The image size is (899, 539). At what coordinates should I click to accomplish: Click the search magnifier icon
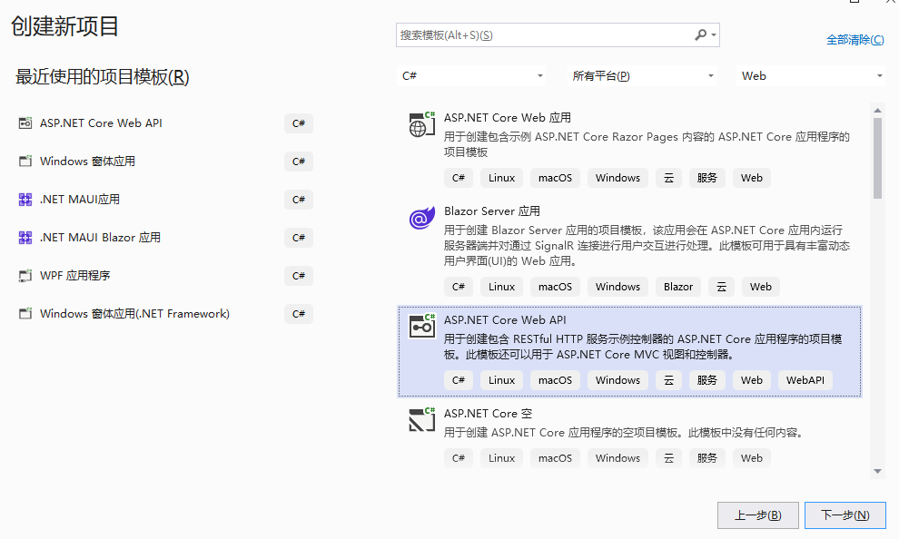(x=701, y=35)
